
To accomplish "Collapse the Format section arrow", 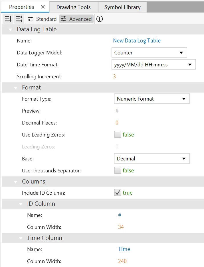I will coord(16,88).
